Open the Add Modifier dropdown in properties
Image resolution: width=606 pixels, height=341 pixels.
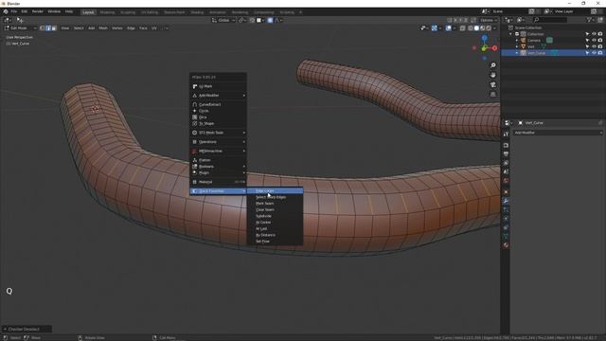point(558,133)
